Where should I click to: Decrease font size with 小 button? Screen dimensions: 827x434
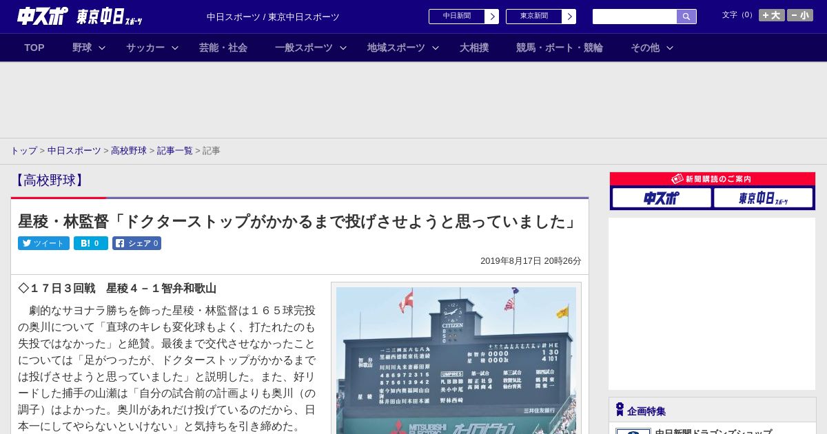coord(800,15)
